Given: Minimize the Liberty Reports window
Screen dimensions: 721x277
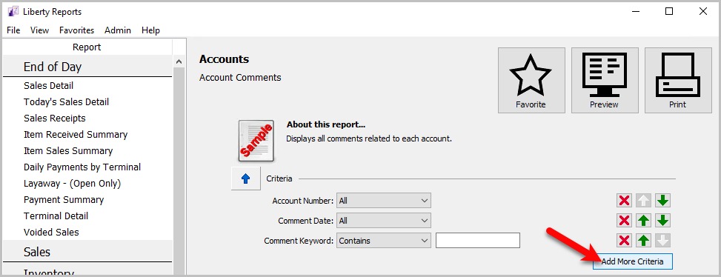Looking at the screenshot, I should (x=636, y=12).
